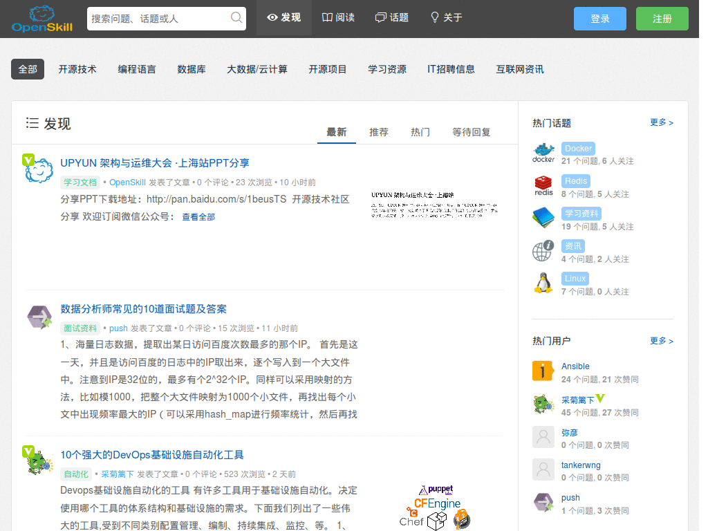This screenshot has width=708, height=531.
Task: Switch to the 最新 tab
Action: tap(337, 132)
